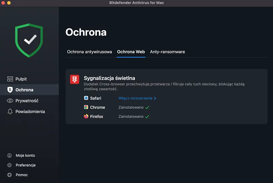Click Zainstalowano status for Chrome
Screen dimensions: 273x183
[x=131, y=107]
